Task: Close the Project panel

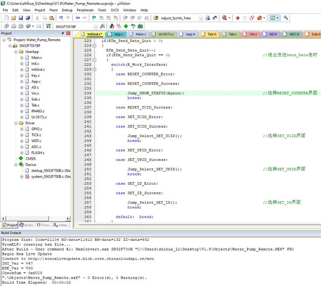Action: 68,33
